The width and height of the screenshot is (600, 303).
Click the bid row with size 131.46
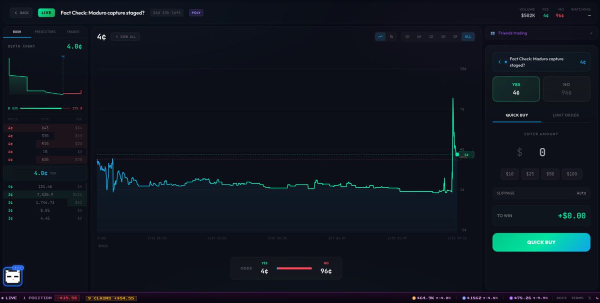[x=45, y=186]
